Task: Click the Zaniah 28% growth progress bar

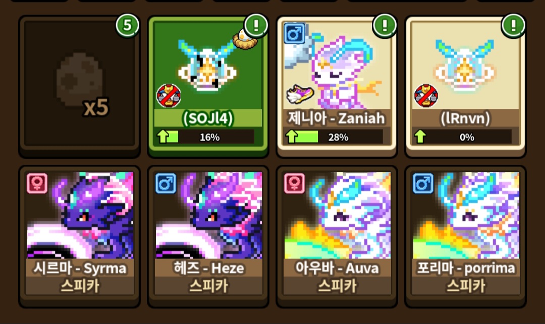Action: 334,137
